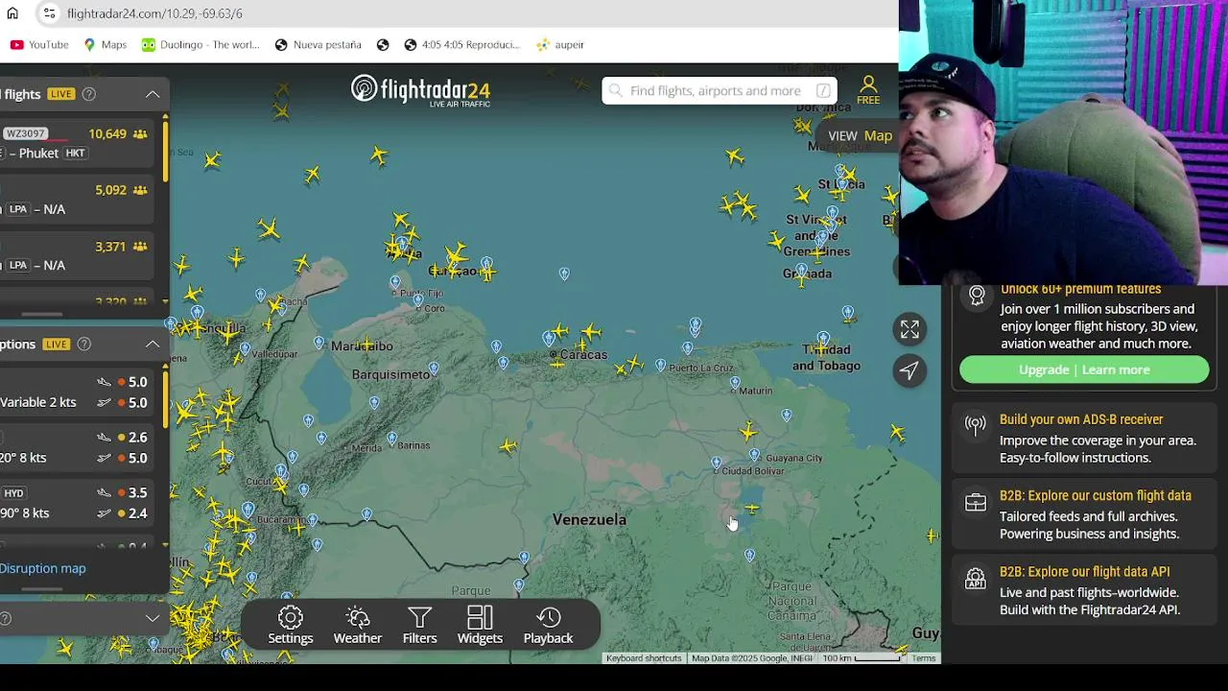Click the Flightradar24 logo

pyautogui.click(x=420, y=90)
